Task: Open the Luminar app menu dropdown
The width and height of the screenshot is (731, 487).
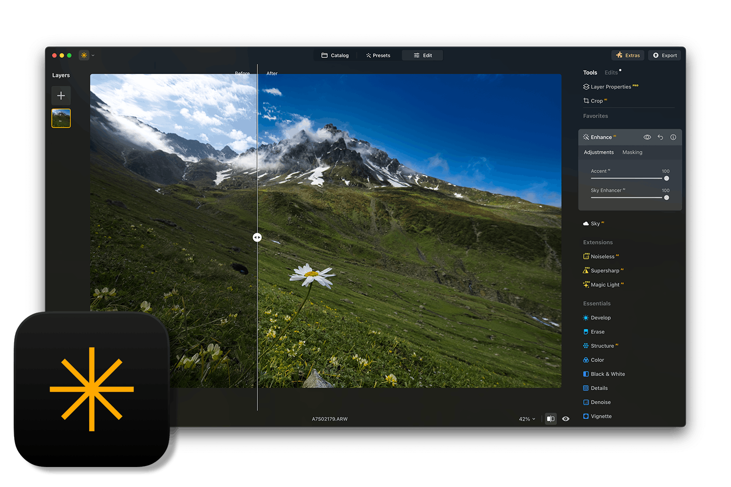Action: [x=87, y=56]
